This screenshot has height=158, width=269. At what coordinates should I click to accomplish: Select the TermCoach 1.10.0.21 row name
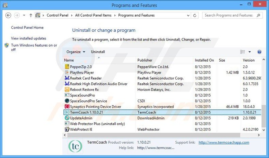point(86,112)
